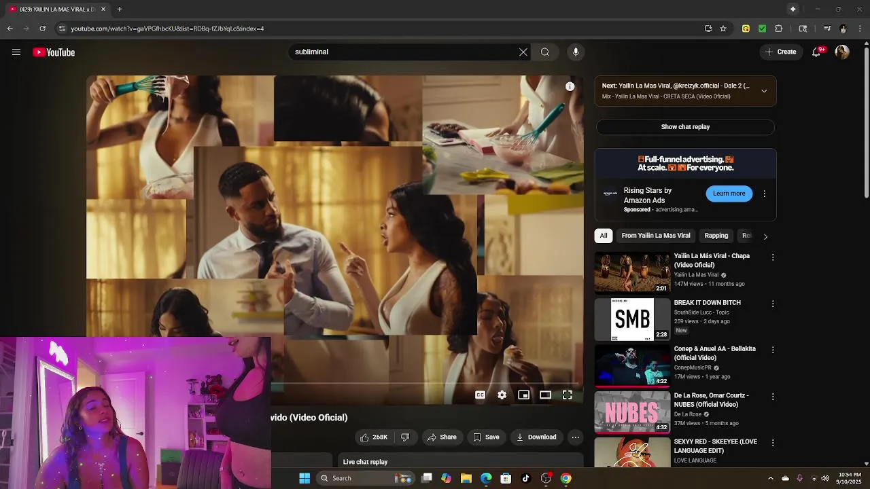
Task: Open the Bellakita video thumbnail
Action: (x=632, y=365)
